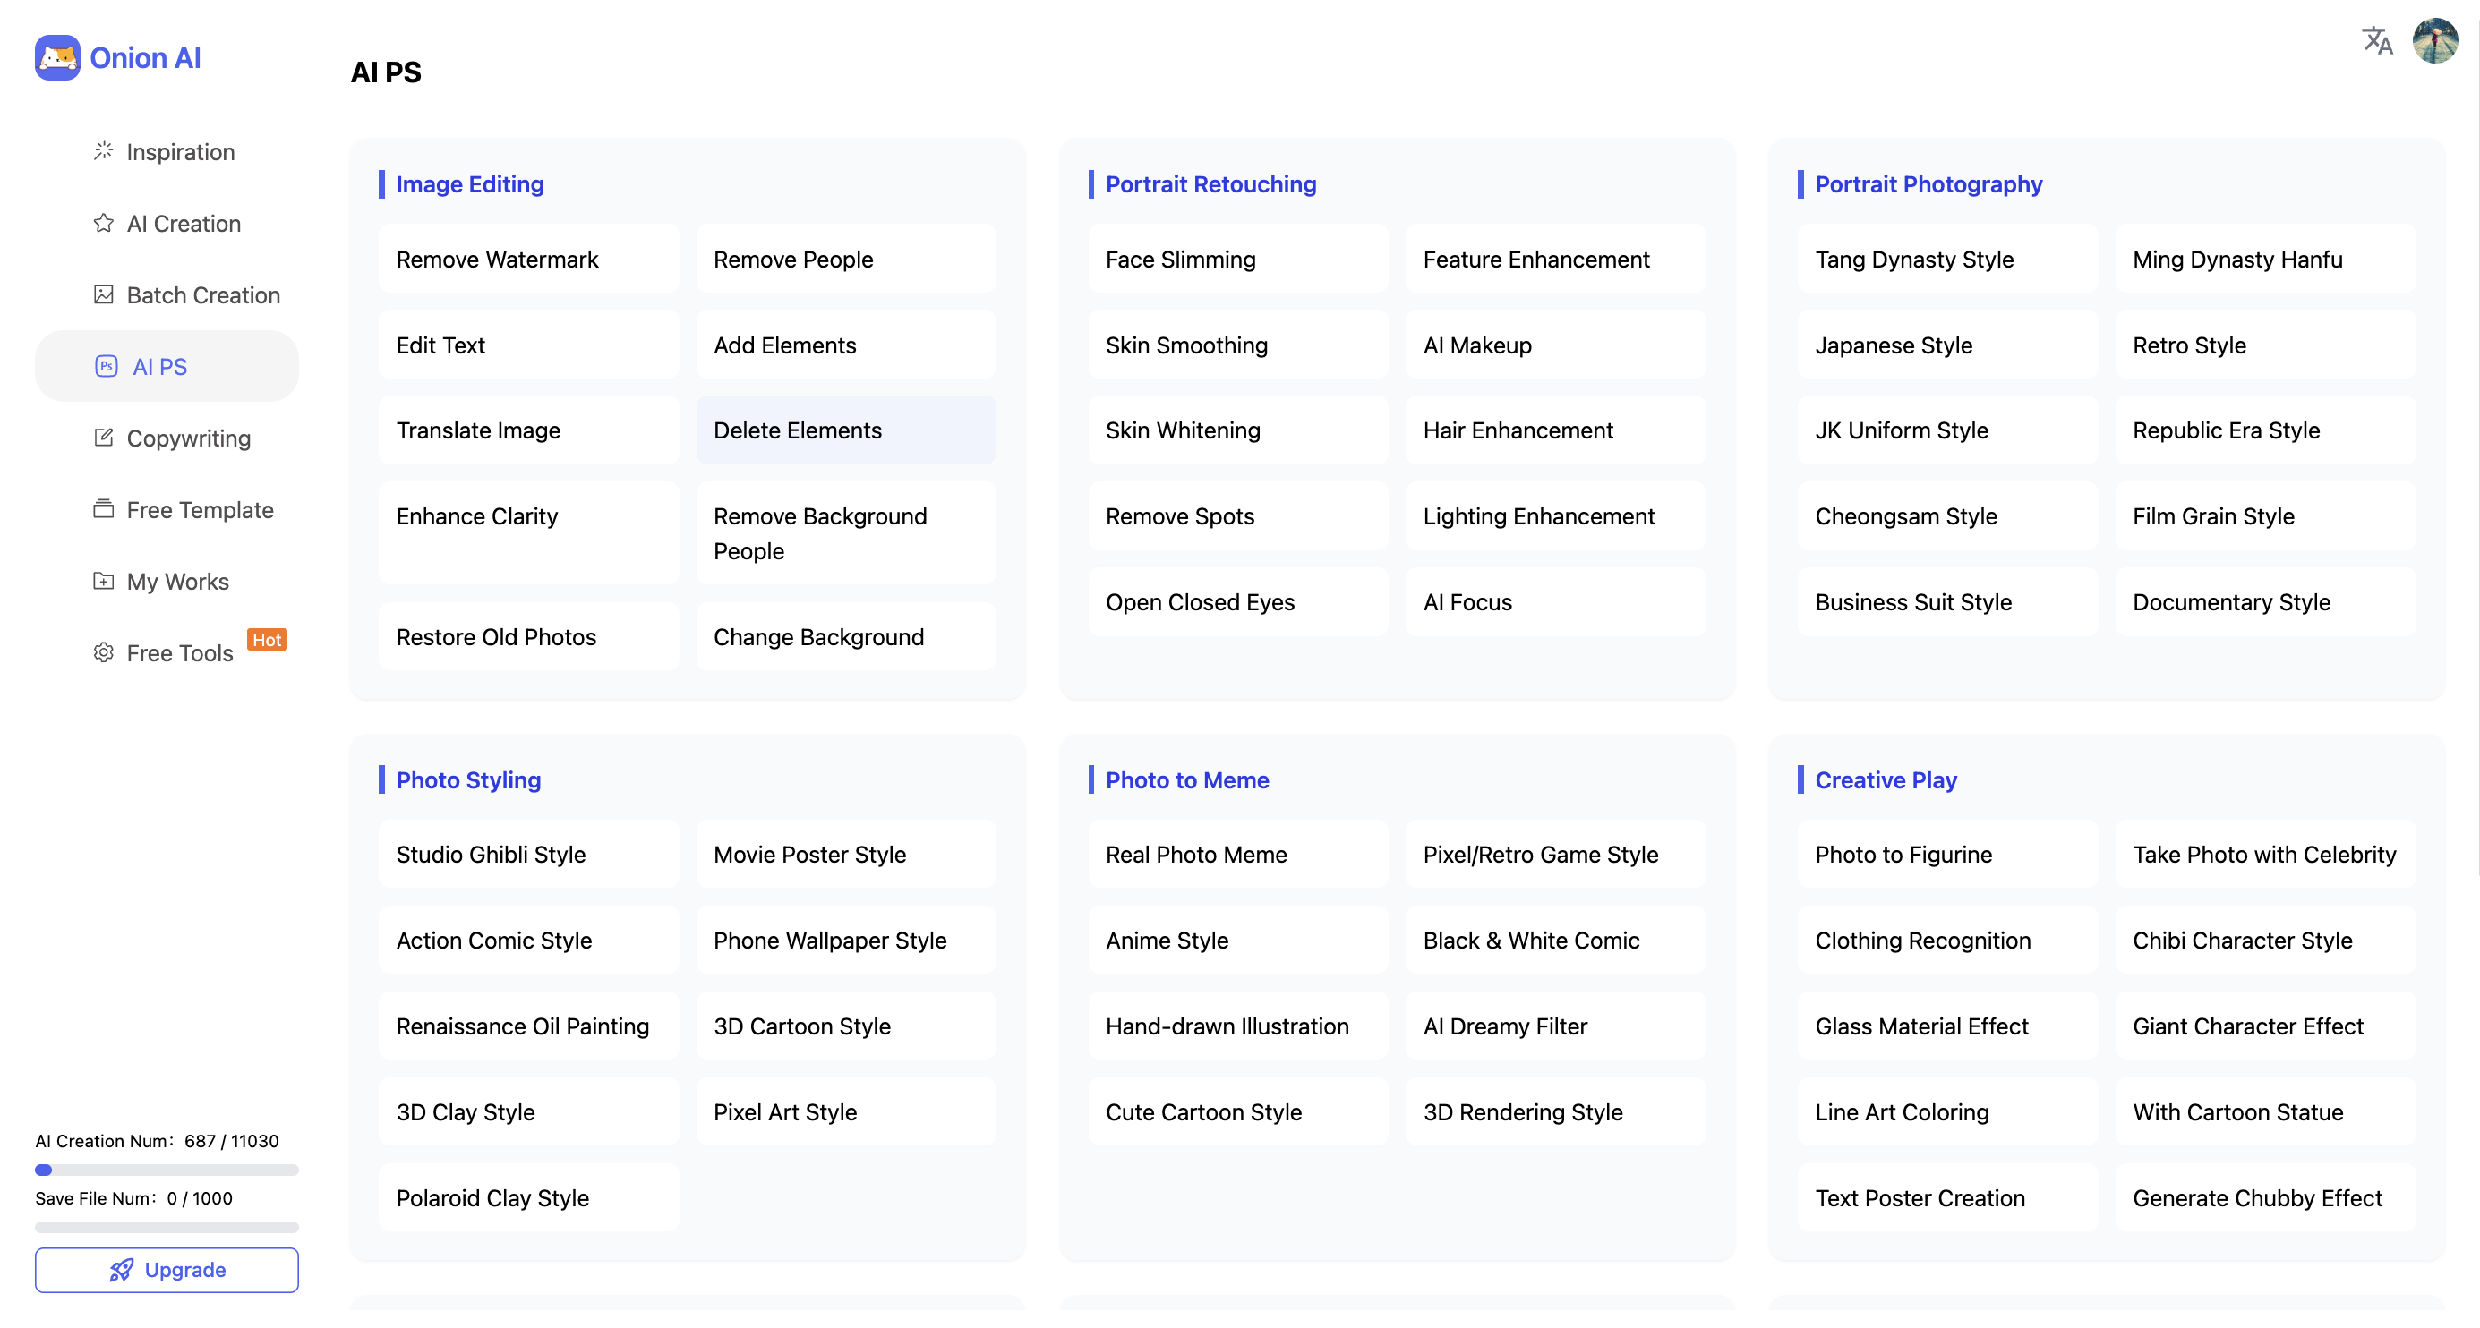2480x1328 pixels.
Task: Click the My Works folder icon
Action: (103, 582)
